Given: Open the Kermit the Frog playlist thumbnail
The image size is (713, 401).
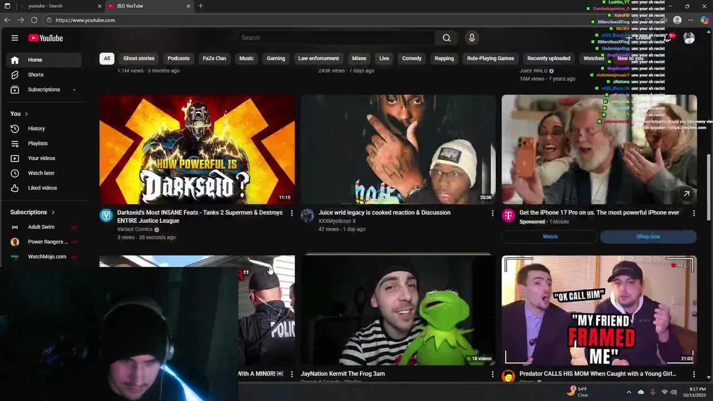Looking at the screenshot, I should (398, 311).
